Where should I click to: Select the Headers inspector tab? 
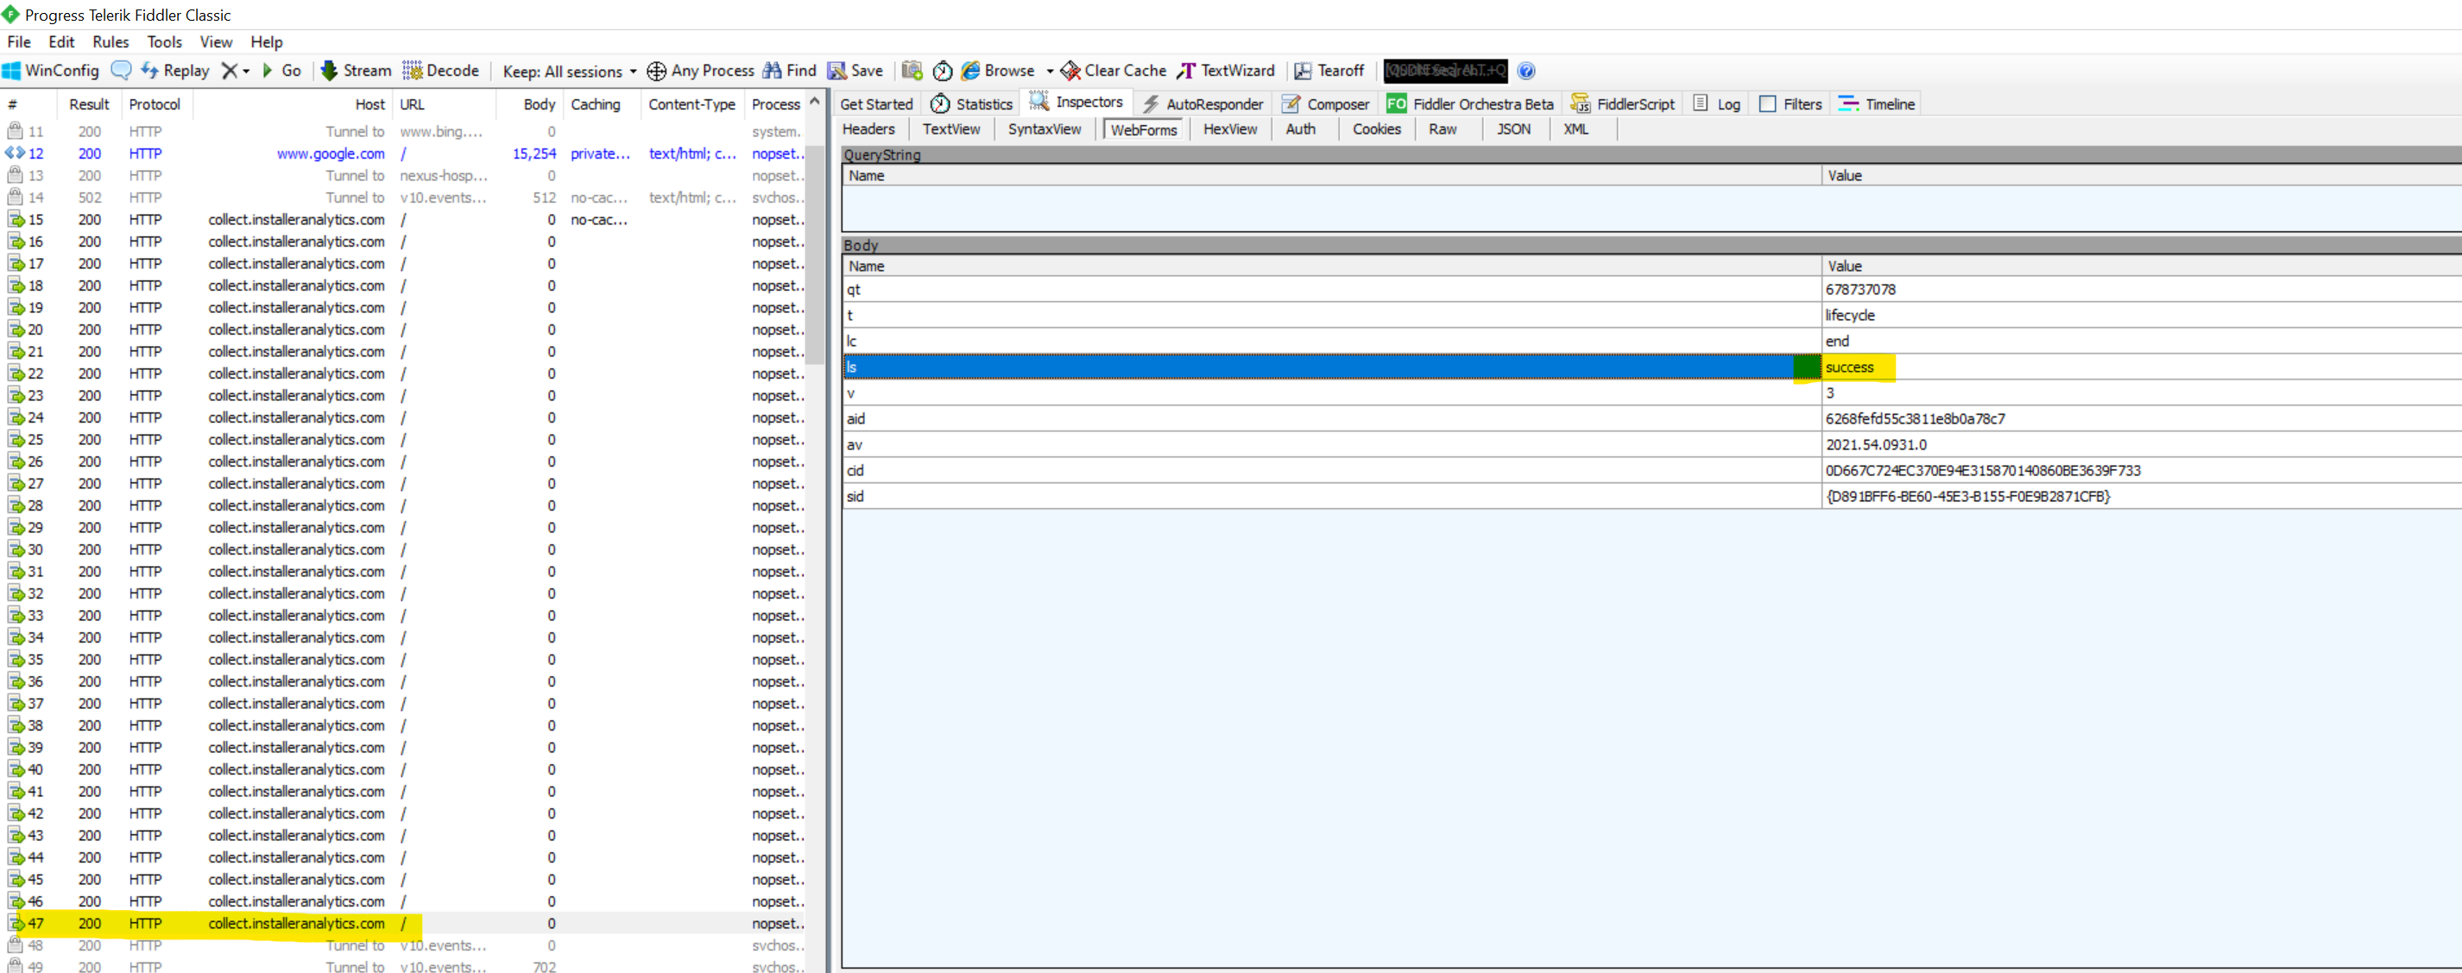(868, 130)
